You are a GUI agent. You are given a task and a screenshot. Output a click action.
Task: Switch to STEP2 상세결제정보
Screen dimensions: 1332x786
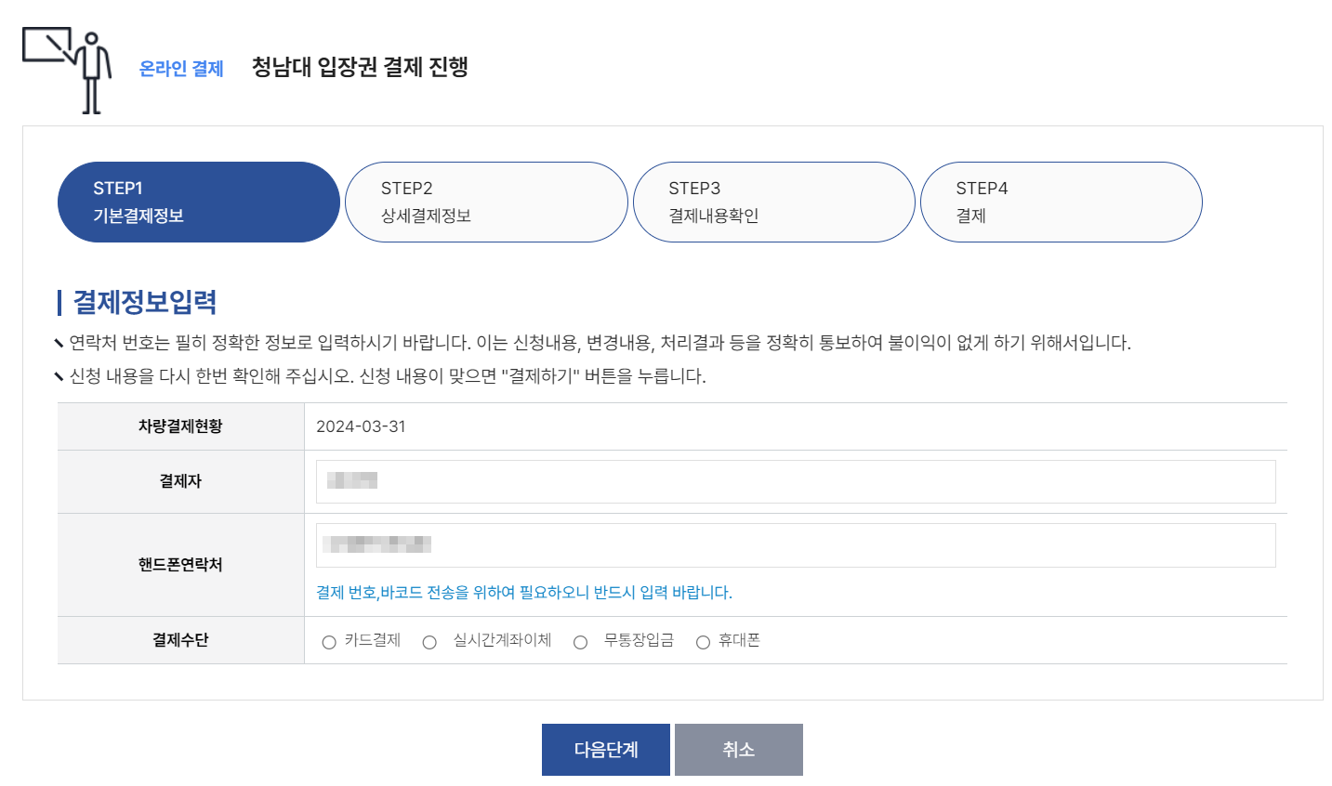point(486,202)
